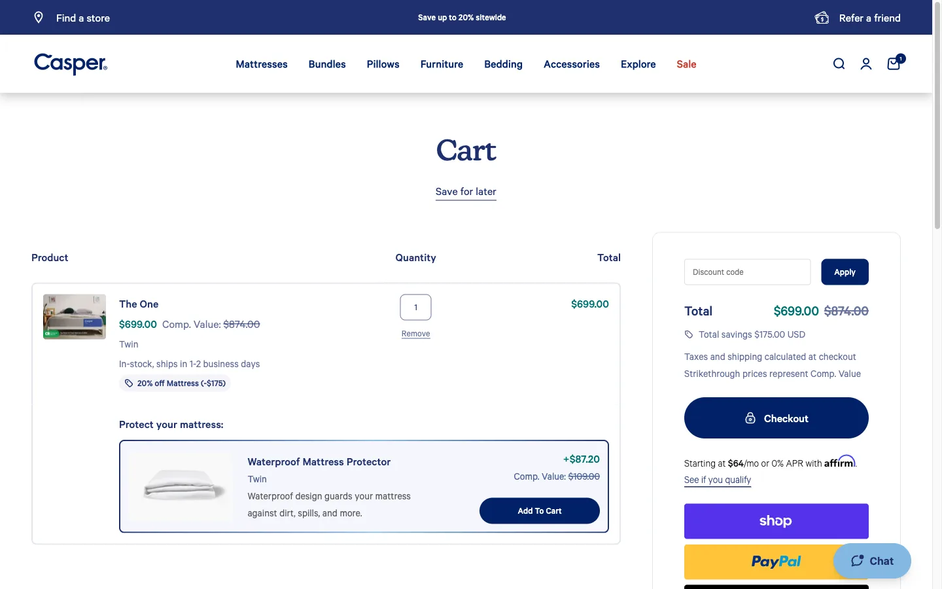
Task: Pay with the PayPal button
Action: (x=776, y=562)
